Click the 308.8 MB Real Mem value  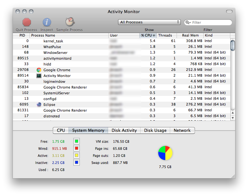pyautogui.click(x=194, y=41)
